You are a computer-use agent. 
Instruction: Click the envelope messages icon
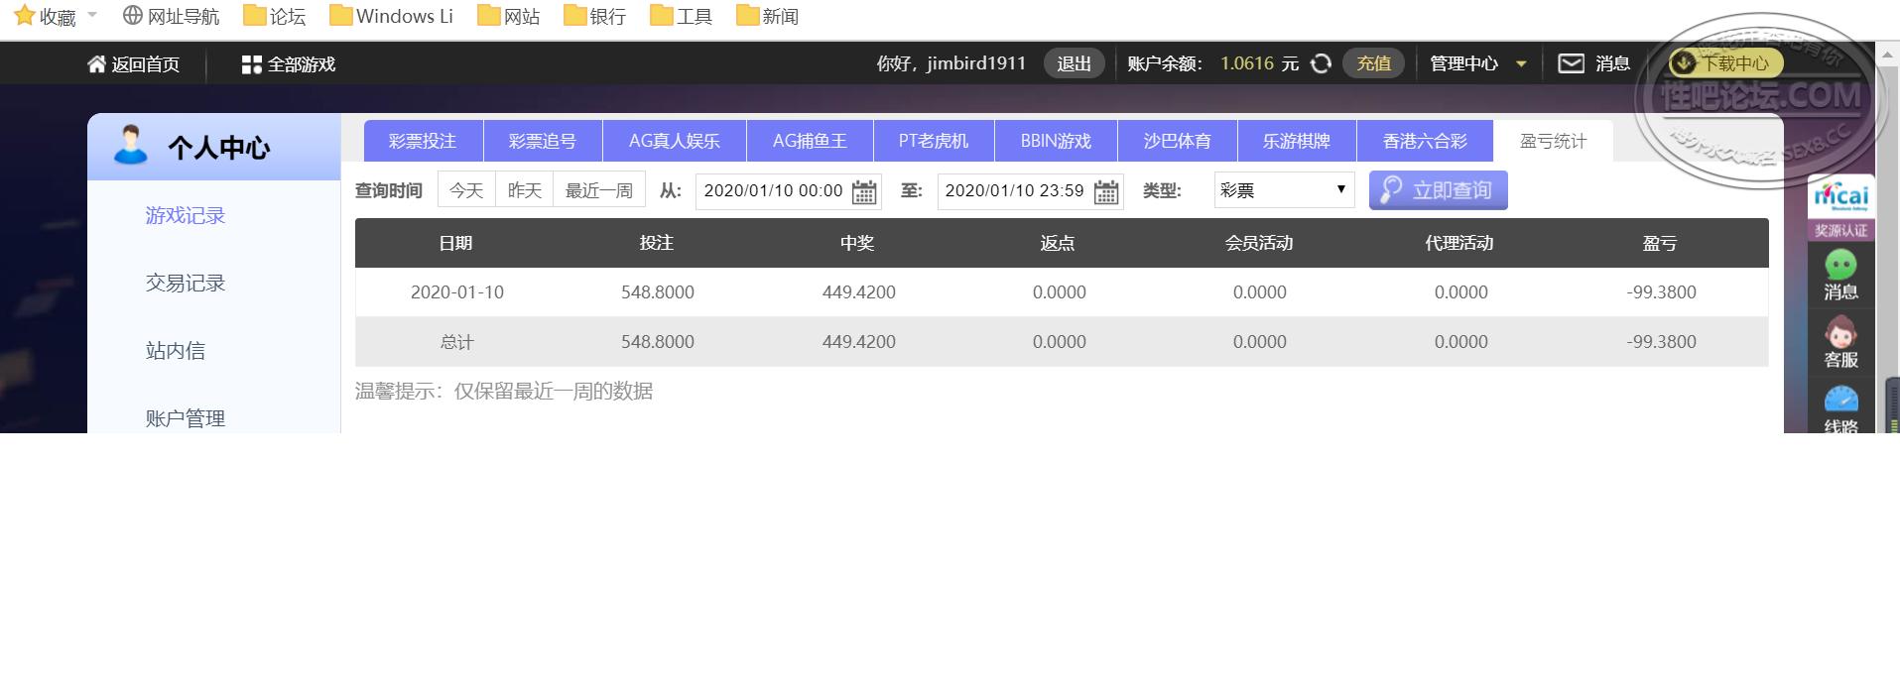click(x=1571, y=63)
